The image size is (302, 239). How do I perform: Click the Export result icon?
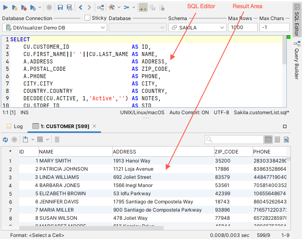[x=25, y=140]
